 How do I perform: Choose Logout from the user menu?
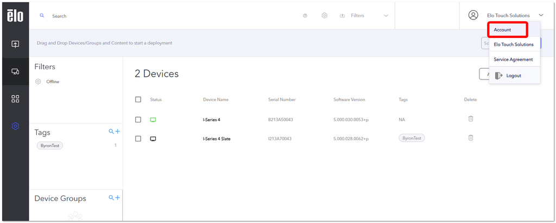point(514,76)
